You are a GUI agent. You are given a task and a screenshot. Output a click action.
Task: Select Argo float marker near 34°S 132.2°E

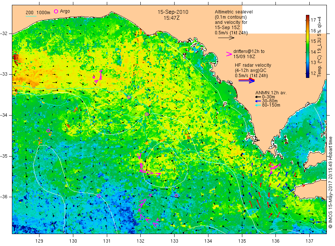tap(147, 114)
